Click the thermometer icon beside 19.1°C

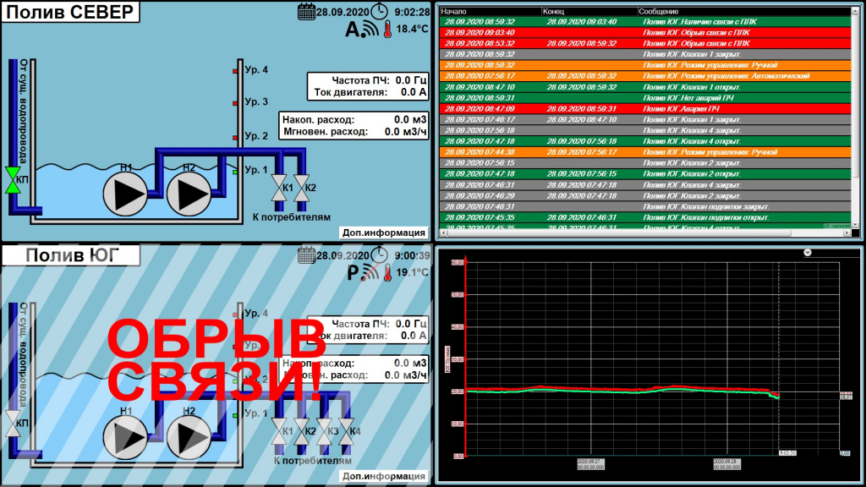(387, 272)
